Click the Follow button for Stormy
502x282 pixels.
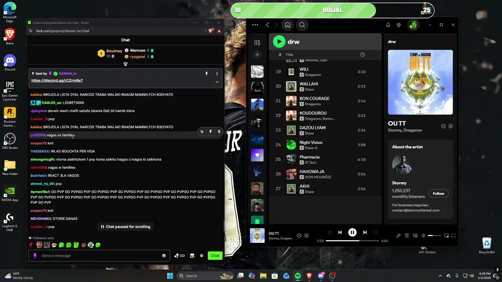438,193
